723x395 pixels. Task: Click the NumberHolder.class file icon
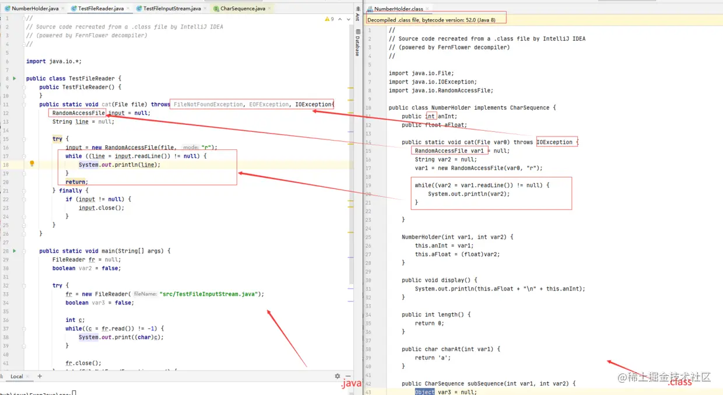point(370,9)
